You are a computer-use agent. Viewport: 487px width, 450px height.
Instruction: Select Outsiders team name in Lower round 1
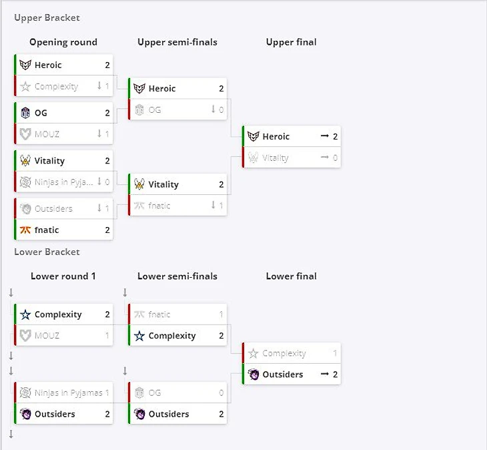coord(55,414)
